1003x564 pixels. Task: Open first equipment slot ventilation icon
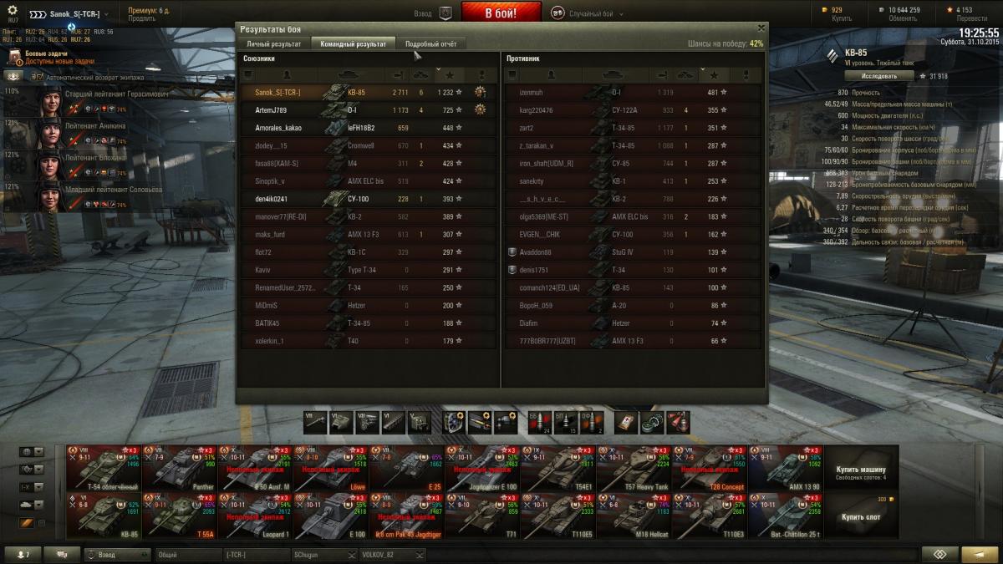[x=455, y=422]
